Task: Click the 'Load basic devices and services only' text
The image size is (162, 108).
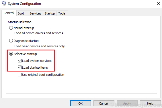Action: [40, 46]
